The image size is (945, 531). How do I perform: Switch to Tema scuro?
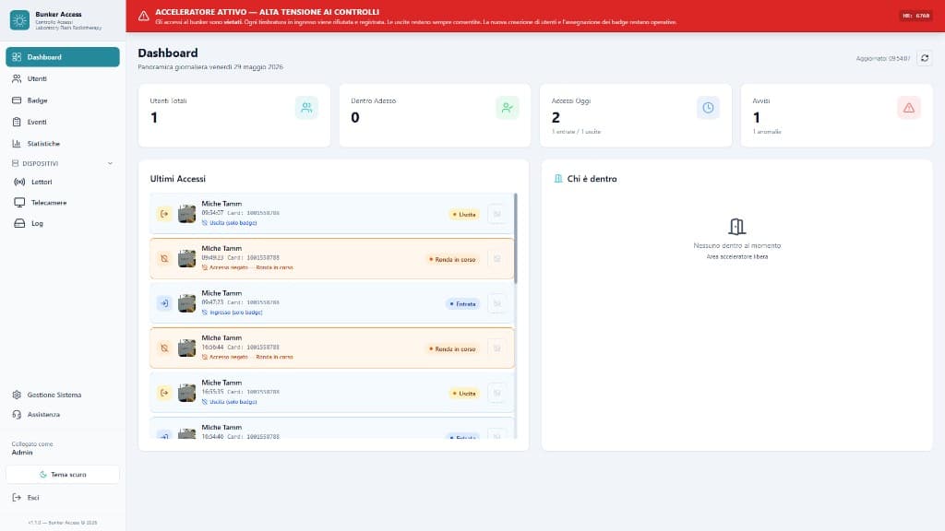click(x=63, y=475)
